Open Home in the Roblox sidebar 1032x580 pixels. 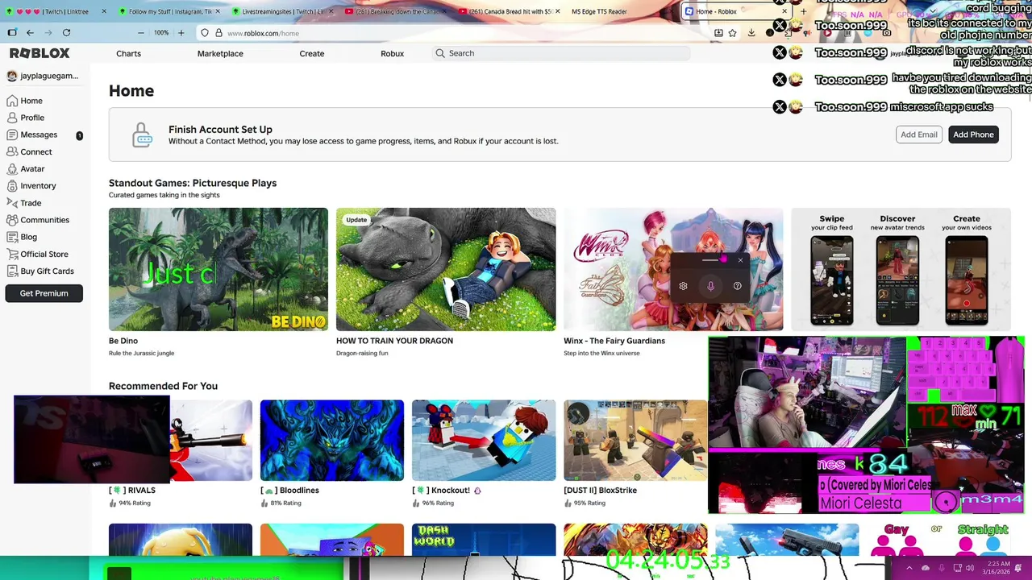point(24,101)
